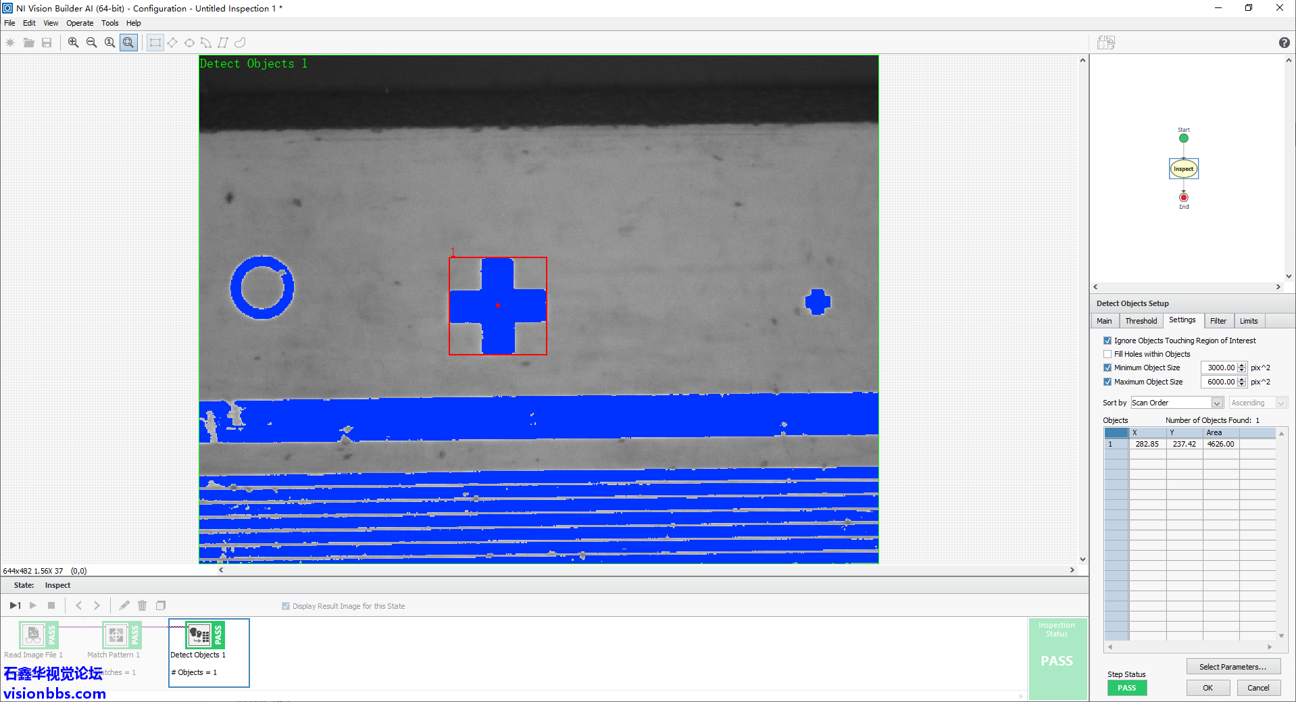Select the Zoom to Fit tool
This screenshot has height=702, width=1296.
(128, 43)
